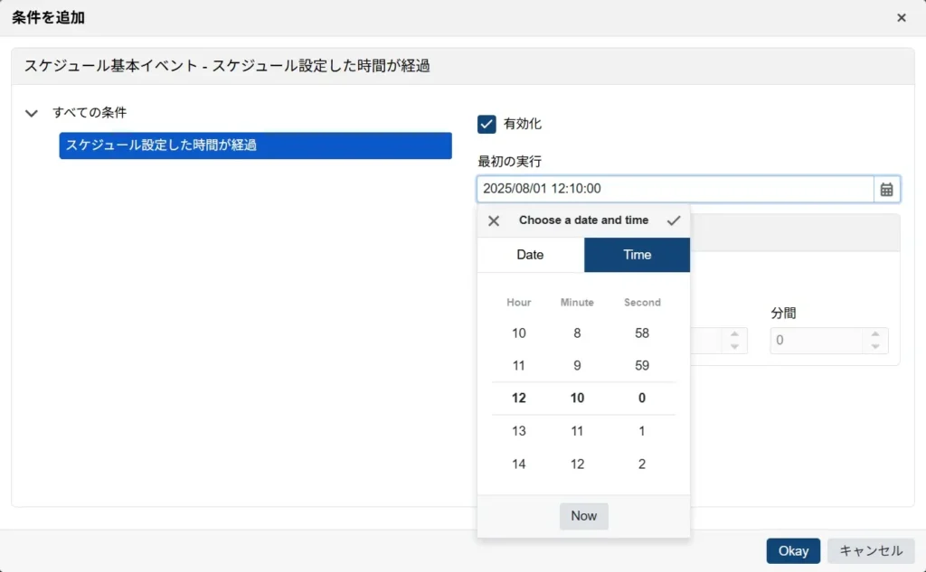The width and height of the screenshot is (926, 572).
Task: Choose second 2 in the Second column
Action: (642, 464)
